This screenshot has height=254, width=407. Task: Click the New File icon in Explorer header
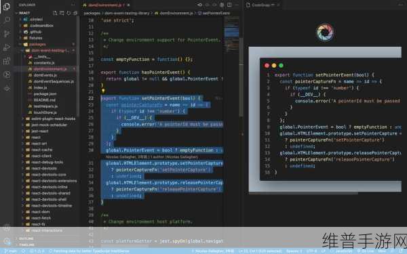55,13
